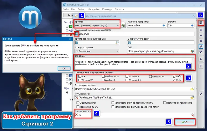Click the launch keys field containing /S
Image resolution: width=207 pixels, height=131 pixels.
click(134, 115)
